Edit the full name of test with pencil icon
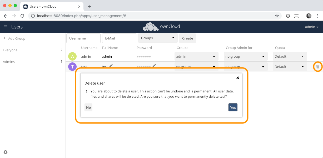This screenshot has width=323, height=158. click(111, 66)
